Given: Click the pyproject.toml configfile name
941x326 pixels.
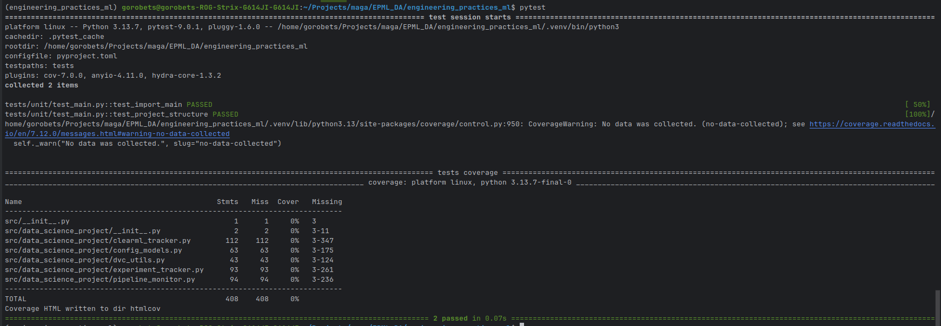Looking at the screenshot, I should tap(87, 56).
